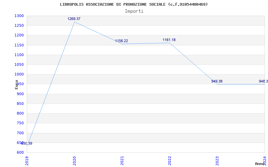Screen dimensions: 268x167
Task: Click the 1250 y-axis tick label
Action: (19, 26)
